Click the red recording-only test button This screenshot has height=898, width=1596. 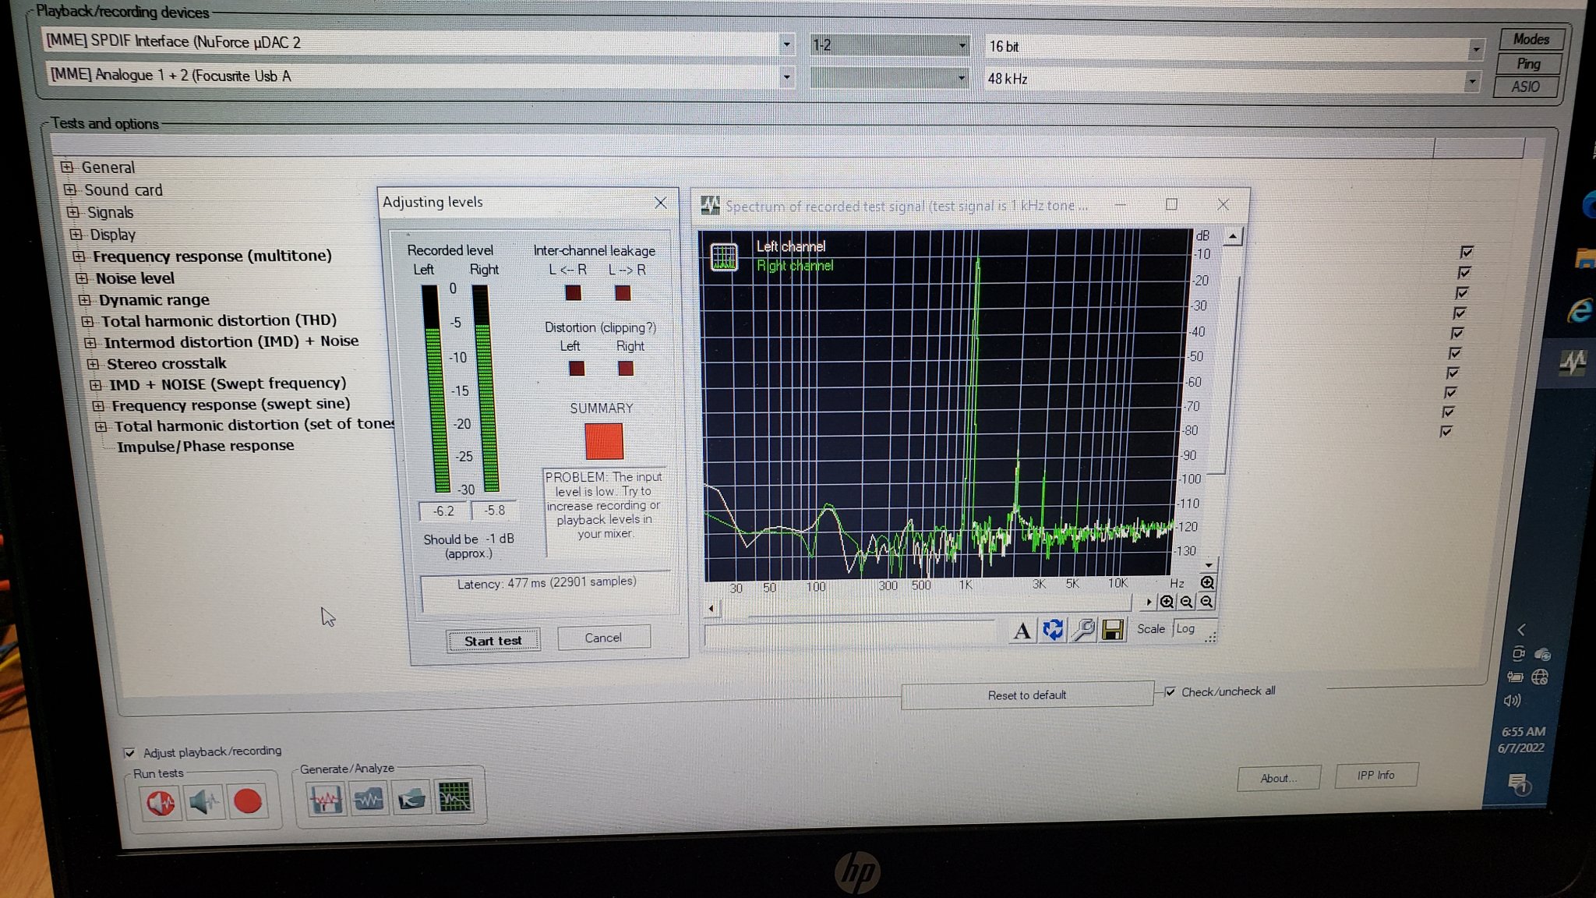(x=248, y=801)
